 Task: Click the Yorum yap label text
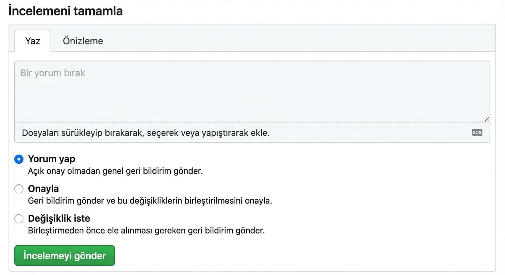pos(52,159)
